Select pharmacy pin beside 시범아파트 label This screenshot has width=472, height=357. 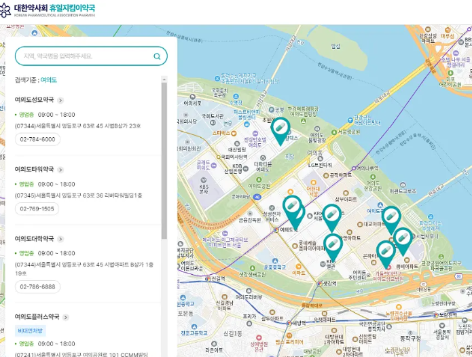403,242
